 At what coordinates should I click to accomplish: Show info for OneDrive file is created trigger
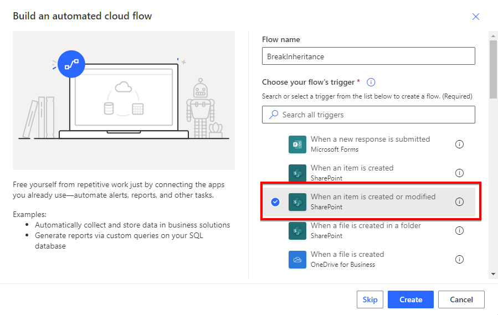(x=459, y=260)
